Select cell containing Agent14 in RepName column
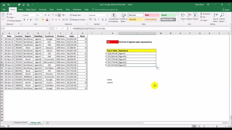This screenshot has width=232, height=130. (x=137, y=56)
